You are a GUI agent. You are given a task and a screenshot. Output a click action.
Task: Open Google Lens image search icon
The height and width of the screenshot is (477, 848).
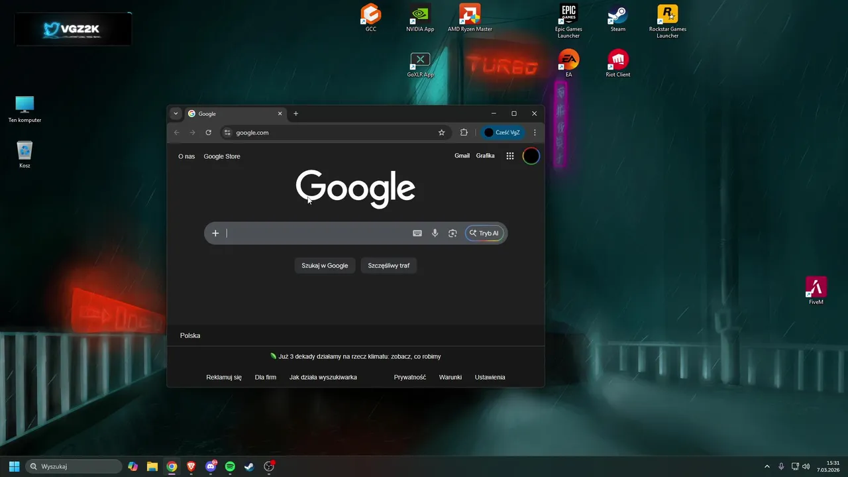click(452, 233)
